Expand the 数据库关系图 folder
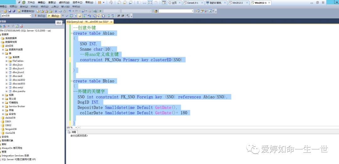The width and height of the screenshot is (339, 164). tap(3, 49)
